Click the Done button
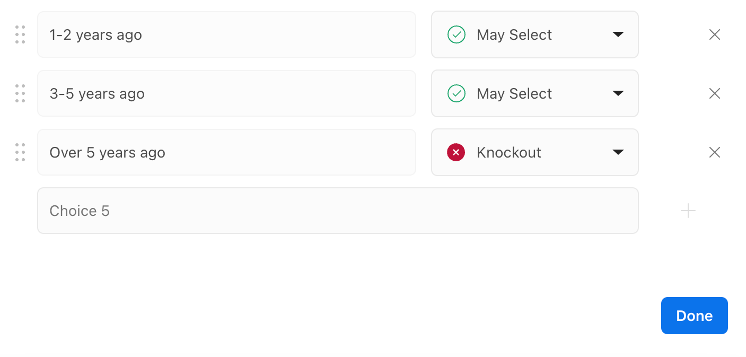The image size is (746, 357). (x=694, y=316)
